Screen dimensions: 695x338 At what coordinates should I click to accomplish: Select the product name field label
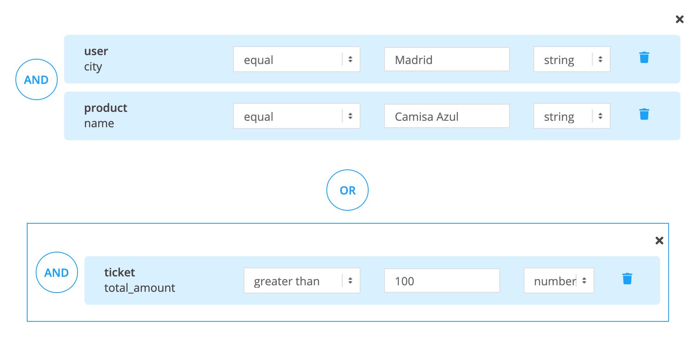[106, 116]
